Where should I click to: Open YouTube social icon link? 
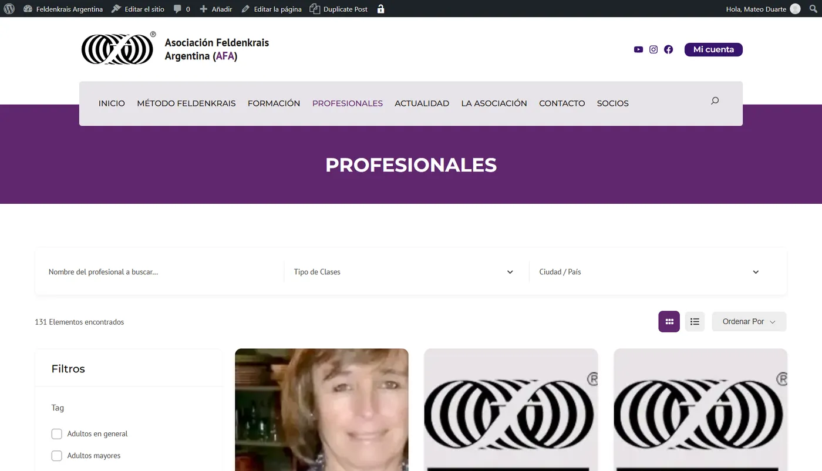tap(638, 49)
